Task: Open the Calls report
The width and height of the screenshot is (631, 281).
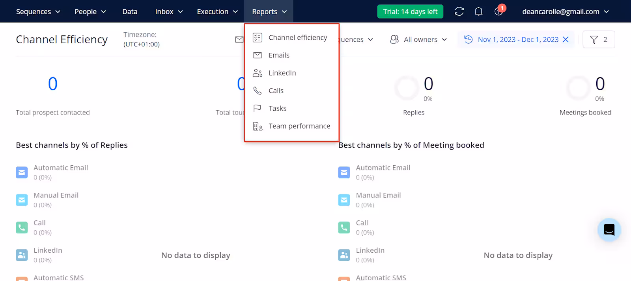Action: (x=276, y=91)
